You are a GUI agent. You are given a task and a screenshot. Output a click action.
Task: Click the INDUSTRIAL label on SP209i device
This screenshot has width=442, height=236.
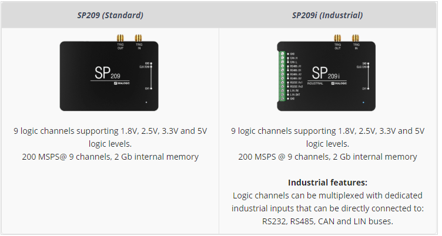(315, 84)
